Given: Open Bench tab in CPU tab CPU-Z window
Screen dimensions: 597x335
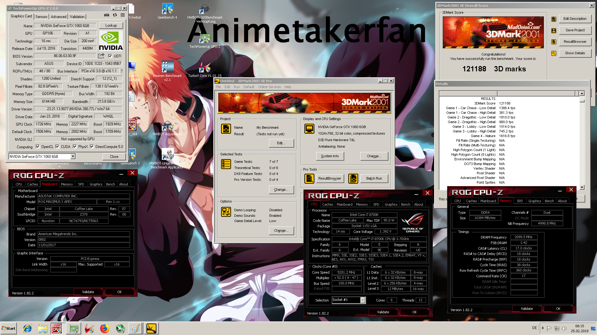Looking at the screenshot, I should point(405,204).
